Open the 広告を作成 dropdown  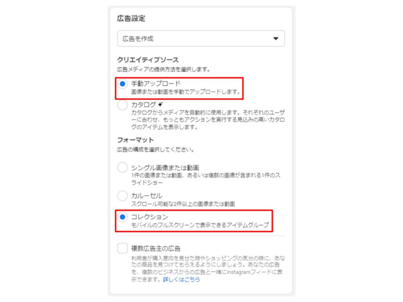click(201, 38)
